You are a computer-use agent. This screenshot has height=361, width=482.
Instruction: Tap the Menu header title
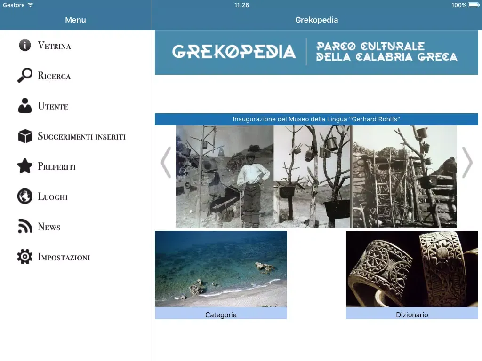(75, 20)
